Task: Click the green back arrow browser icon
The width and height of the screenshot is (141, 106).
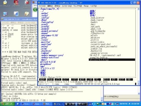Action: pyautogui.click(x=35, y=10)
